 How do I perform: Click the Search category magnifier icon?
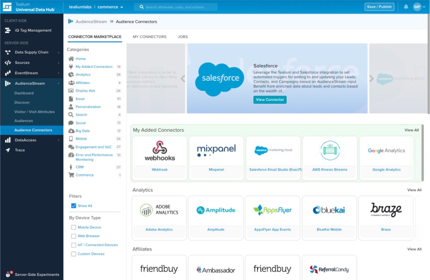pyautogui.click(x=71, y=115)
